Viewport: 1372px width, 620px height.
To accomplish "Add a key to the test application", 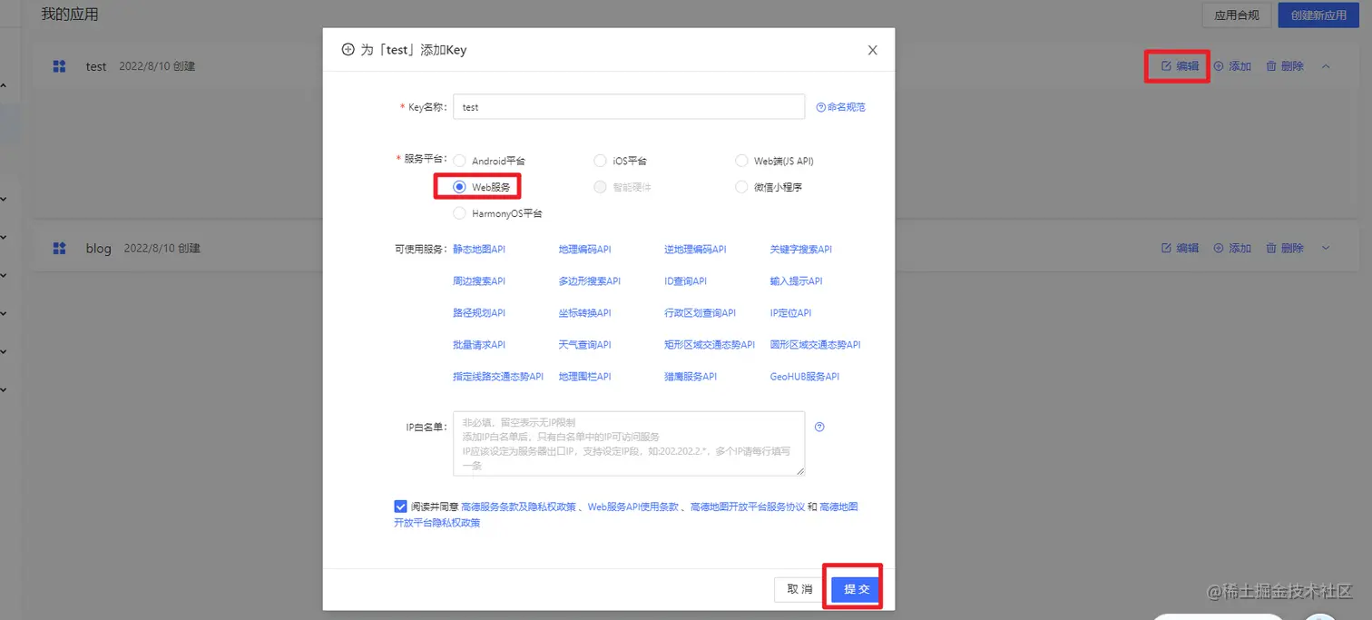I will (1232, 66).
